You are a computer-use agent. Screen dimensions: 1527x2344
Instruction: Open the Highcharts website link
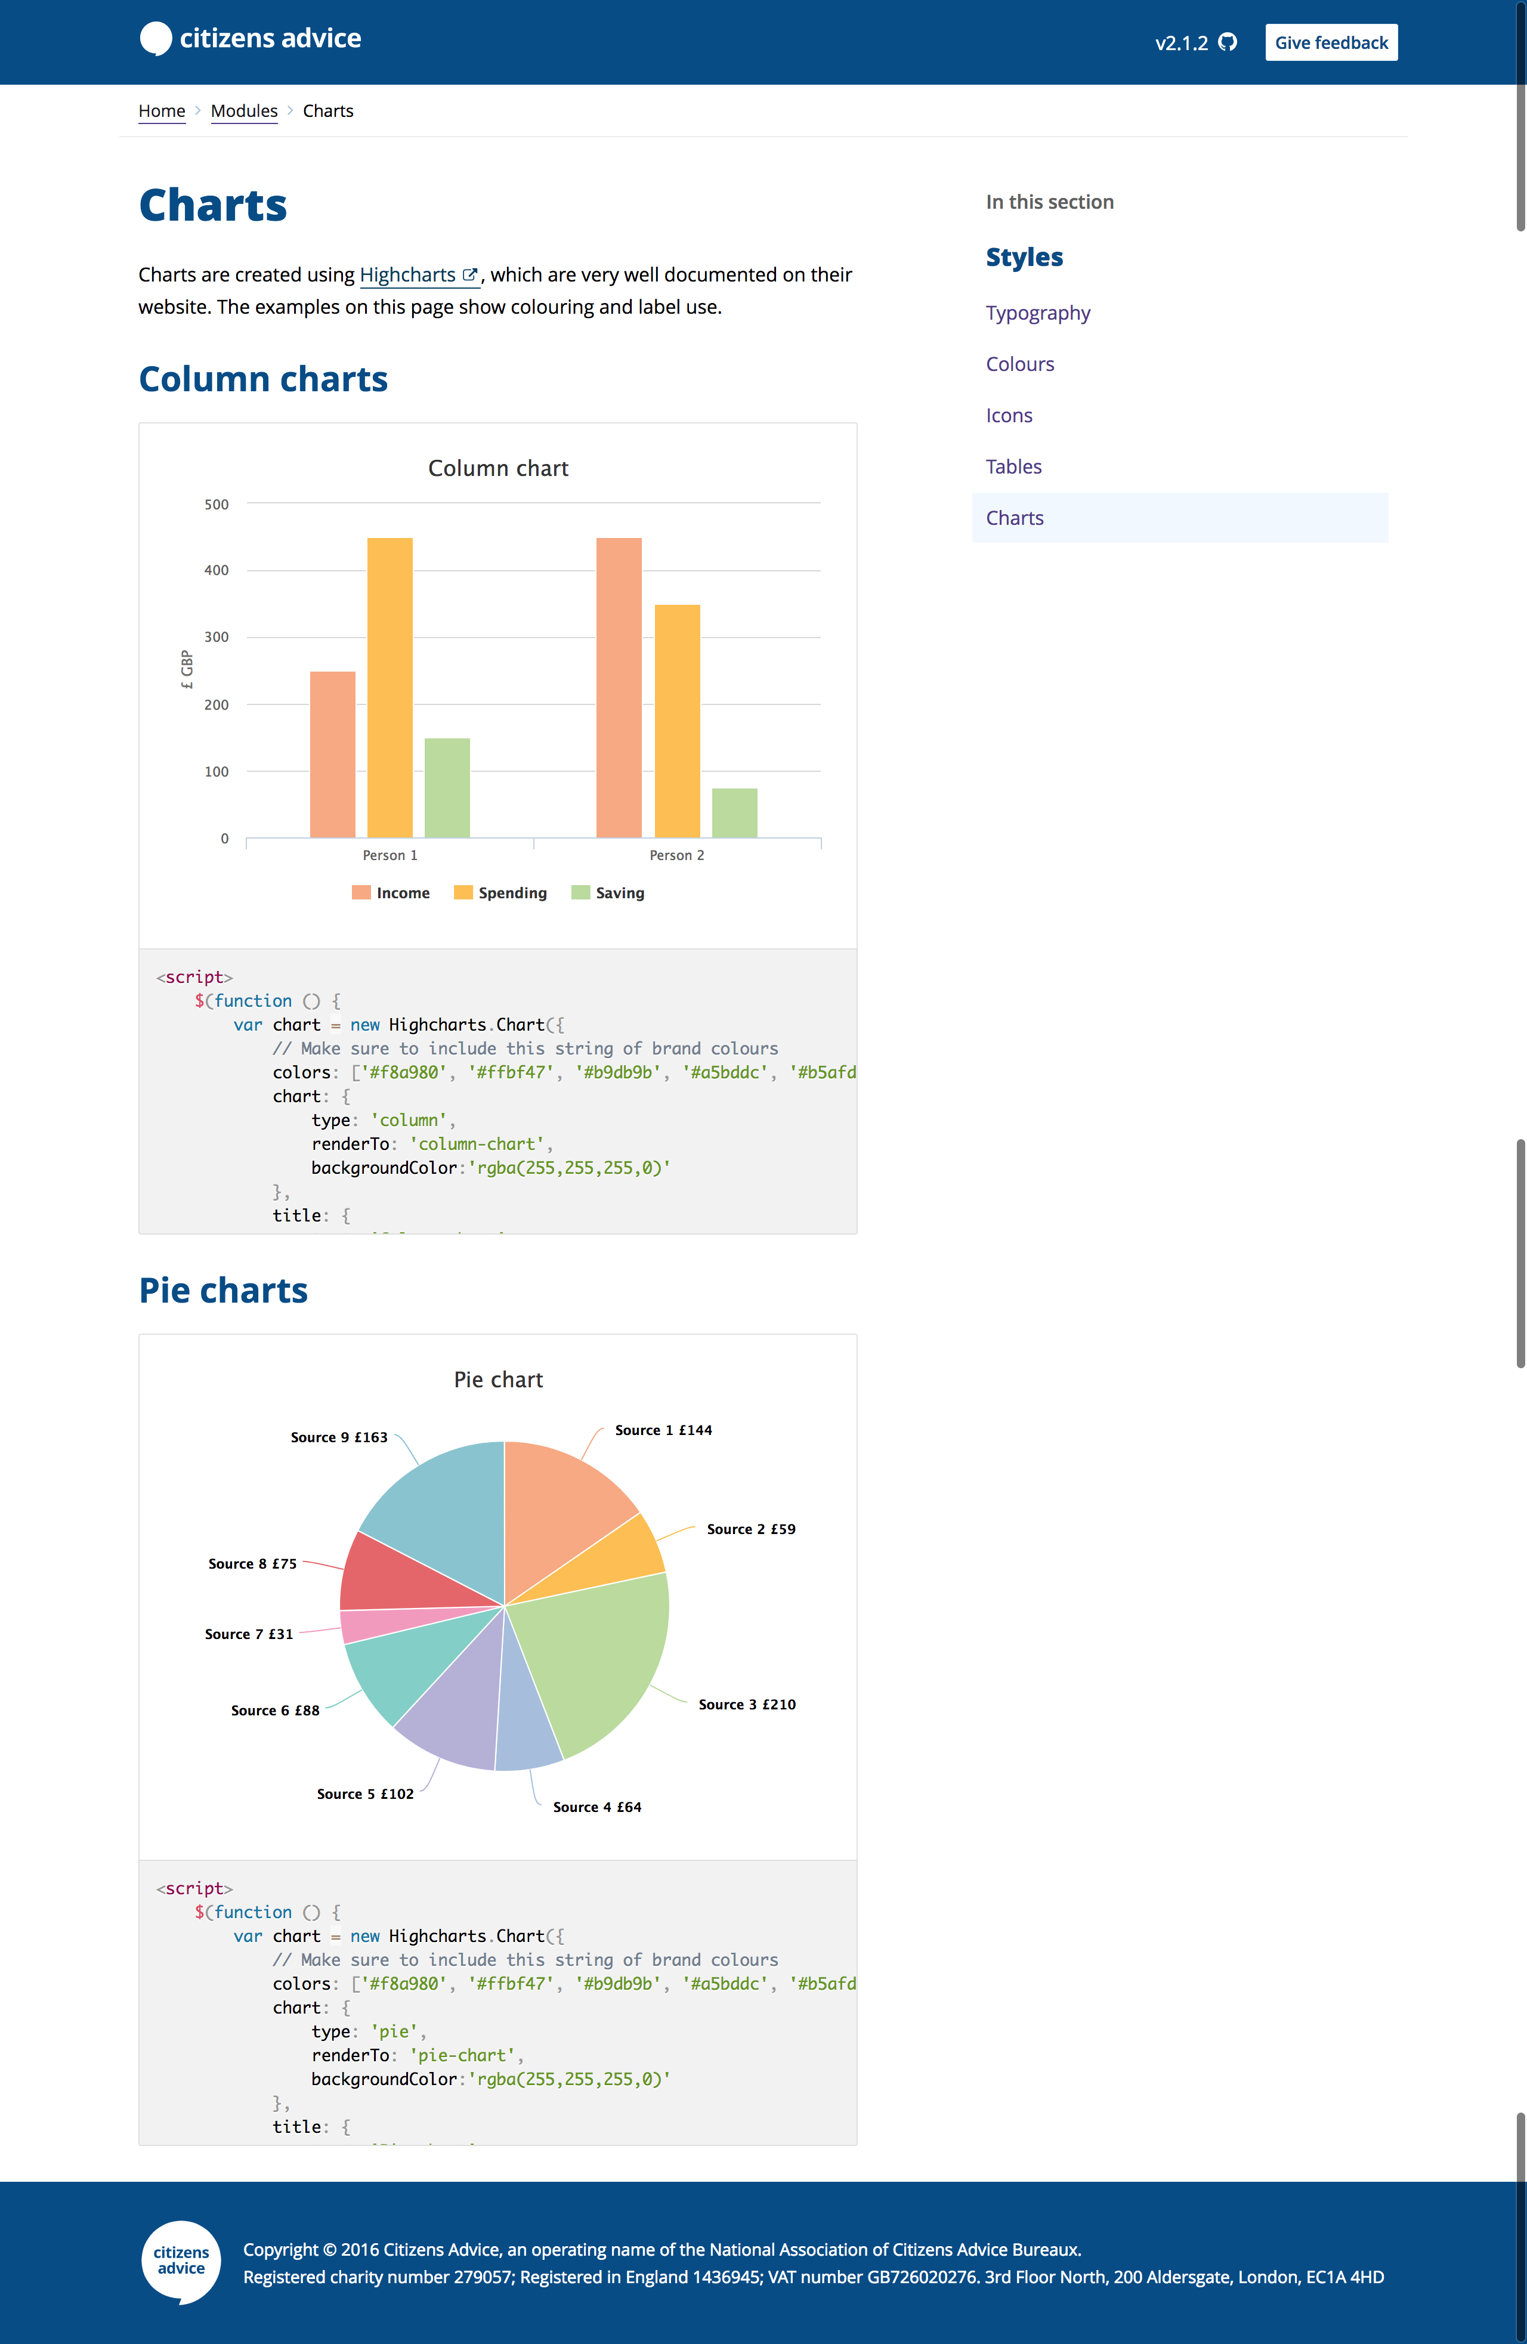(407, 275)
